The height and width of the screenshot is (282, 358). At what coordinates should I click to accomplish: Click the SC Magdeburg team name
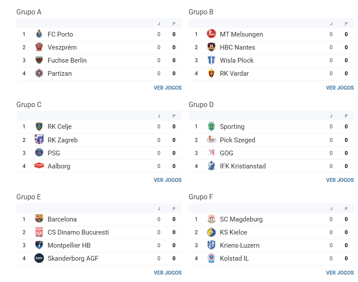click(241, 219)
